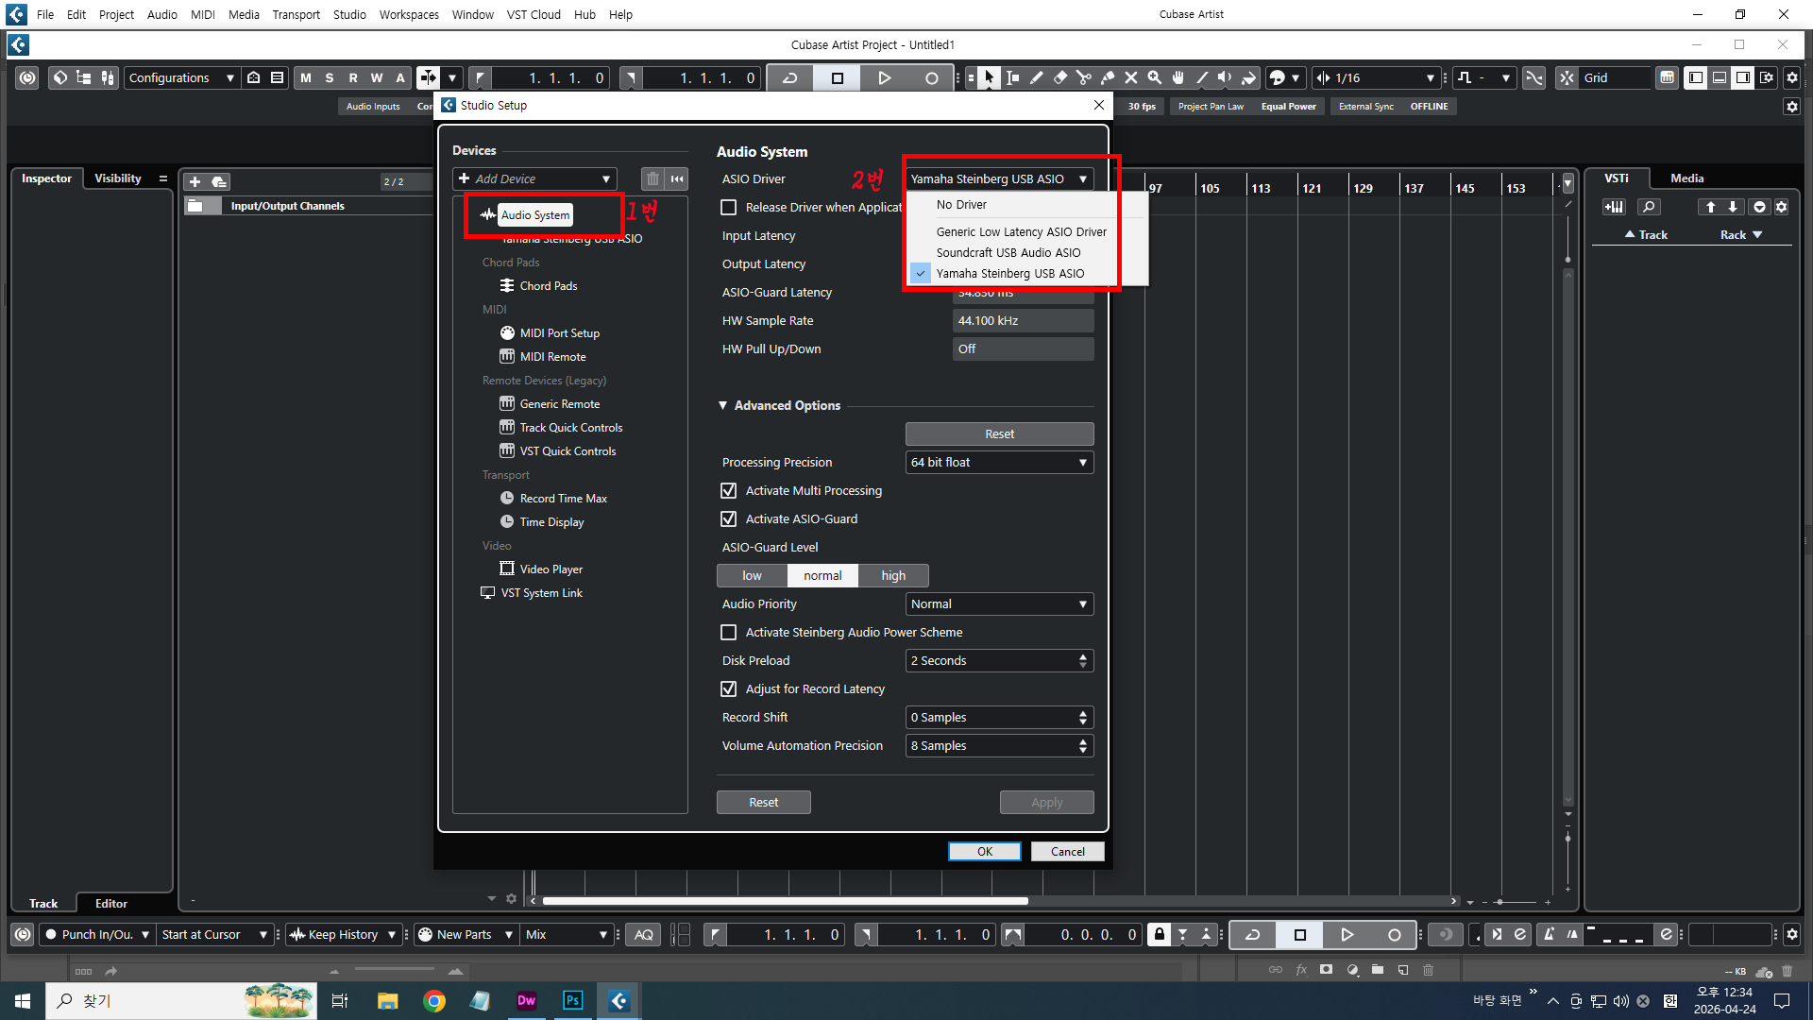Click the top toolbar Record button
The image size is (1813, 1020).
coord(932,77)
